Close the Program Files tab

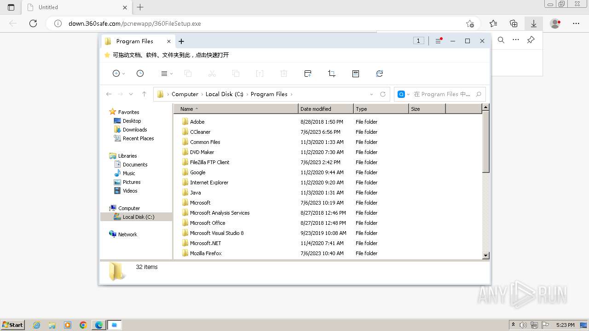tap(169, 41)
